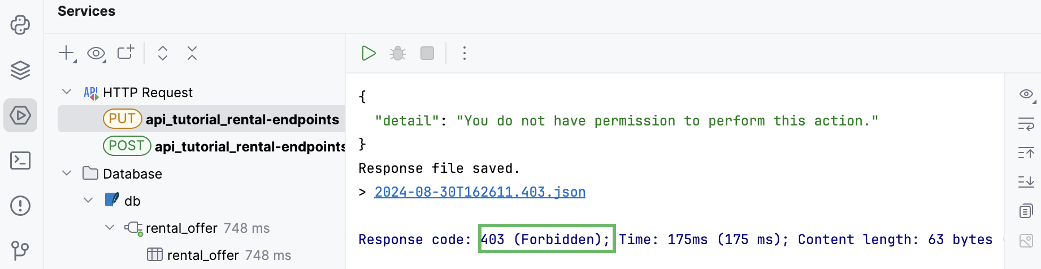Collapse the db data source node
Screen dimensions: 1041x269
88,201
